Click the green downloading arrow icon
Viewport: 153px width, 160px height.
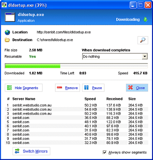(x=145, y=19)
